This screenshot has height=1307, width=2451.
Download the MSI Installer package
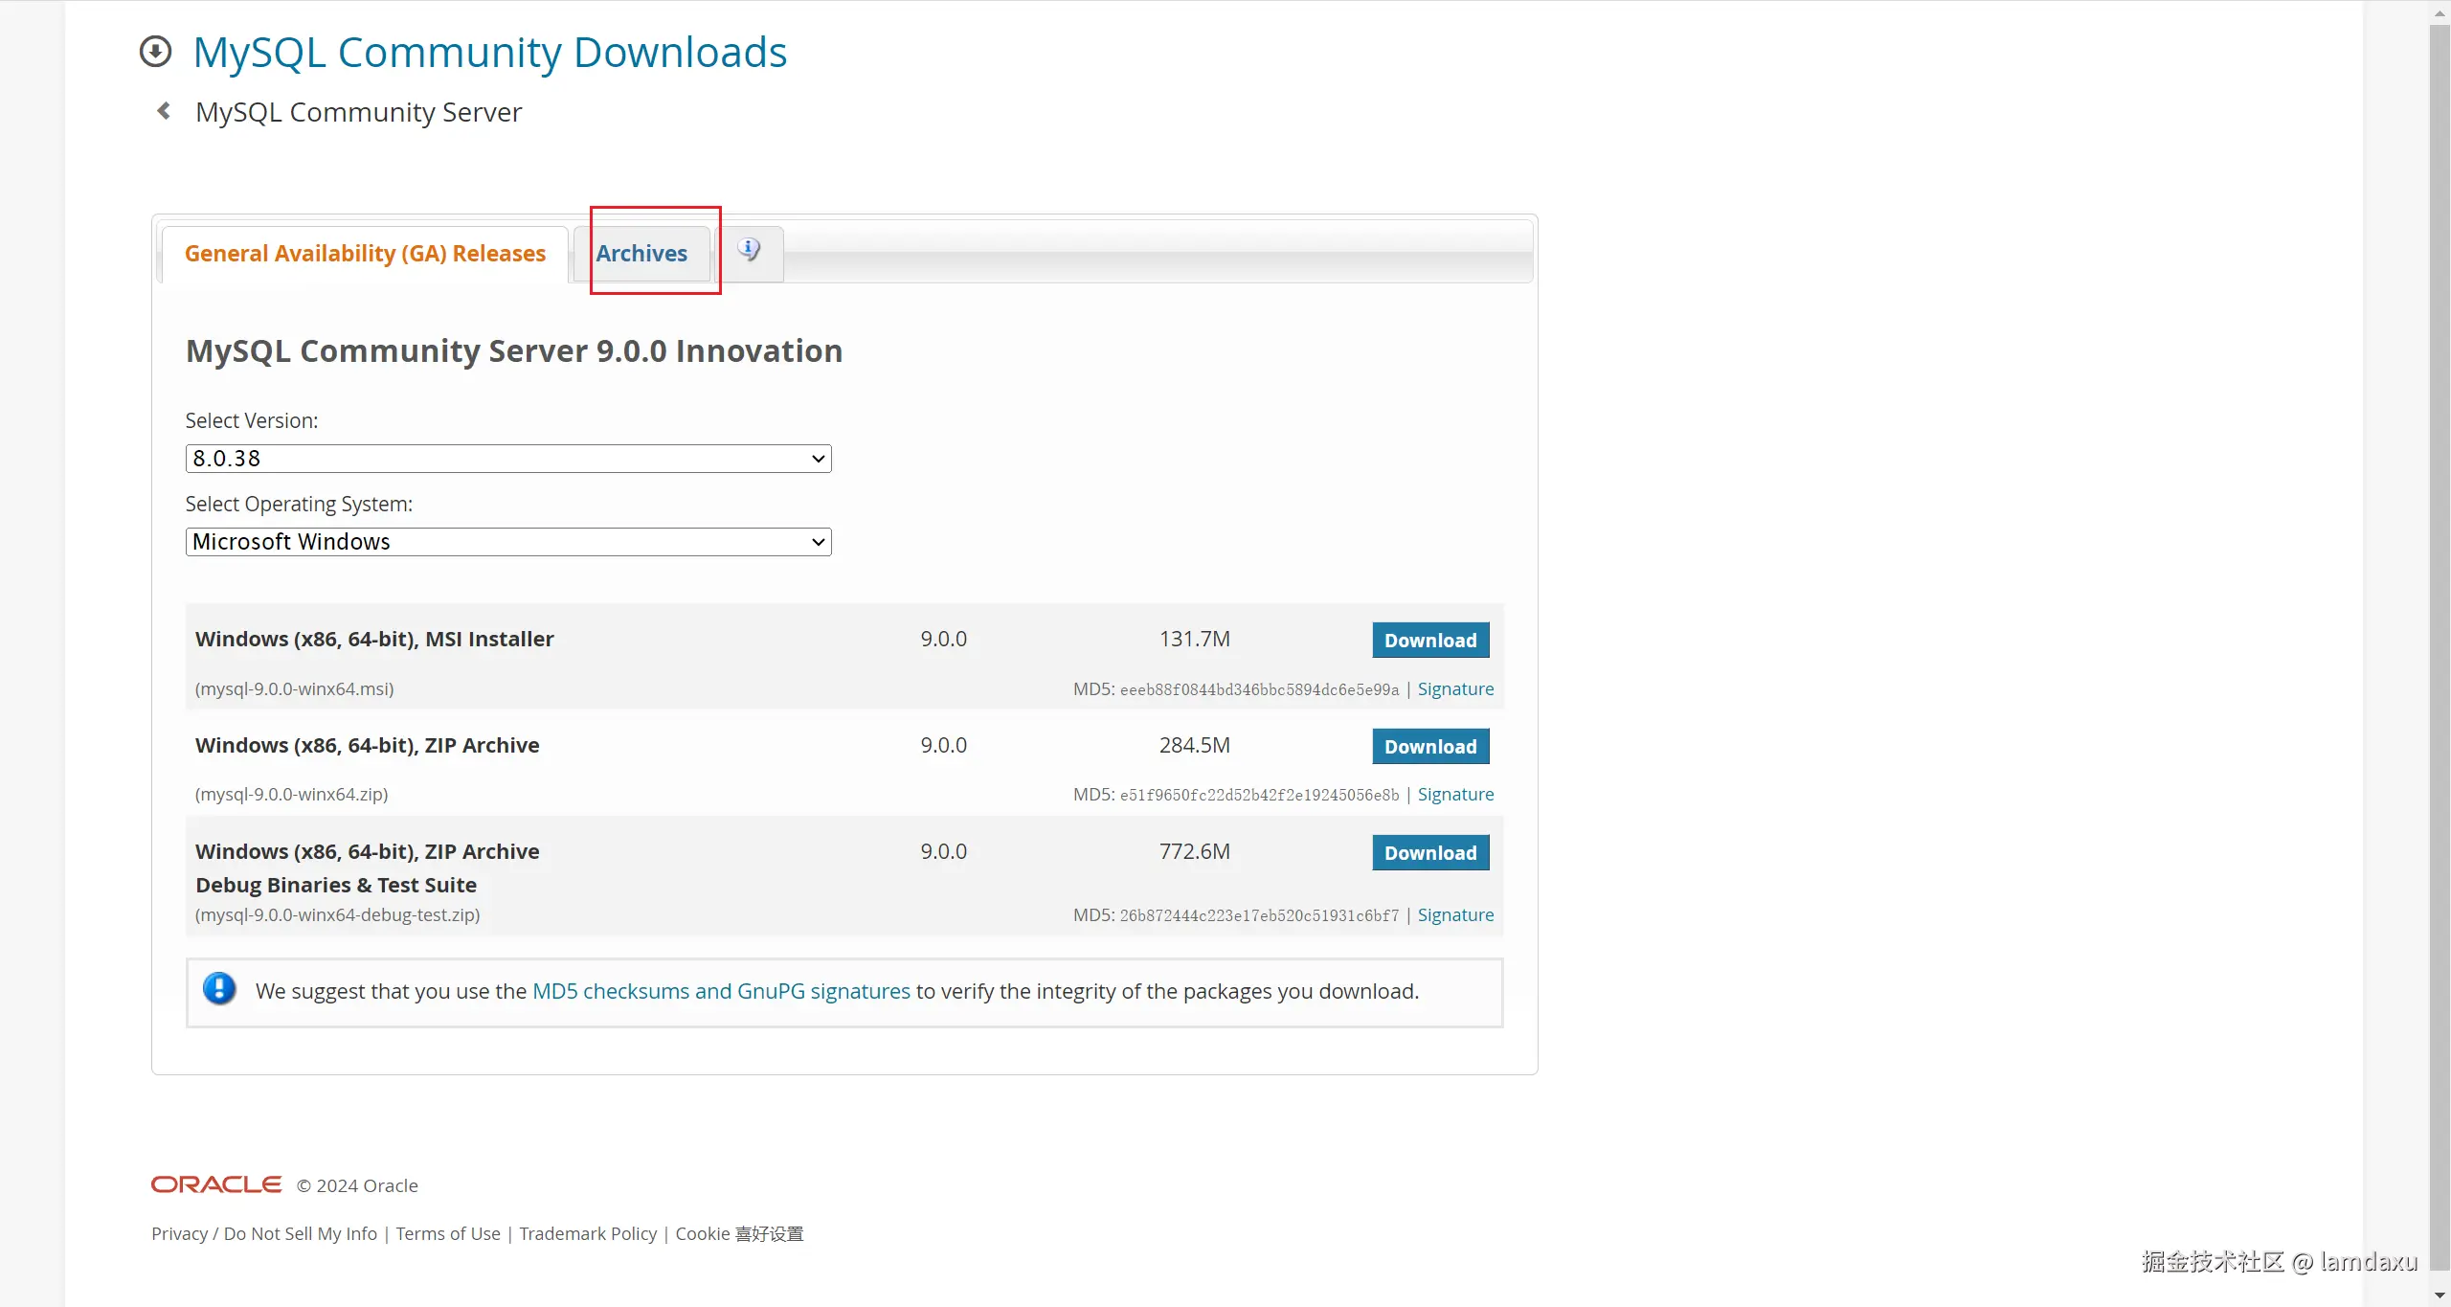point(1430,641)
